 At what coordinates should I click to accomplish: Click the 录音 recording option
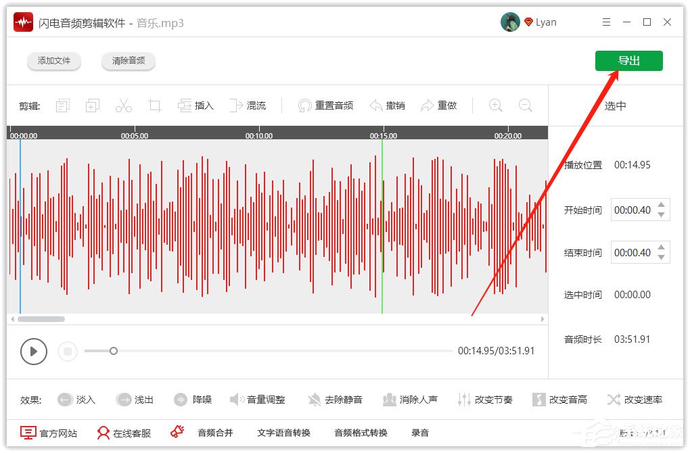point(420,433)
